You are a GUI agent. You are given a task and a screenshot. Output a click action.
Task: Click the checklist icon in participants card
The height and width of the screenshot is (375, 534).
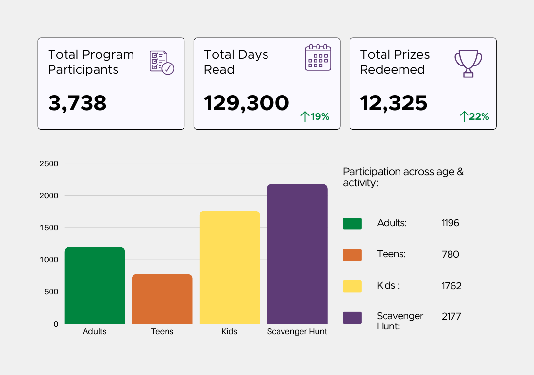162,63
